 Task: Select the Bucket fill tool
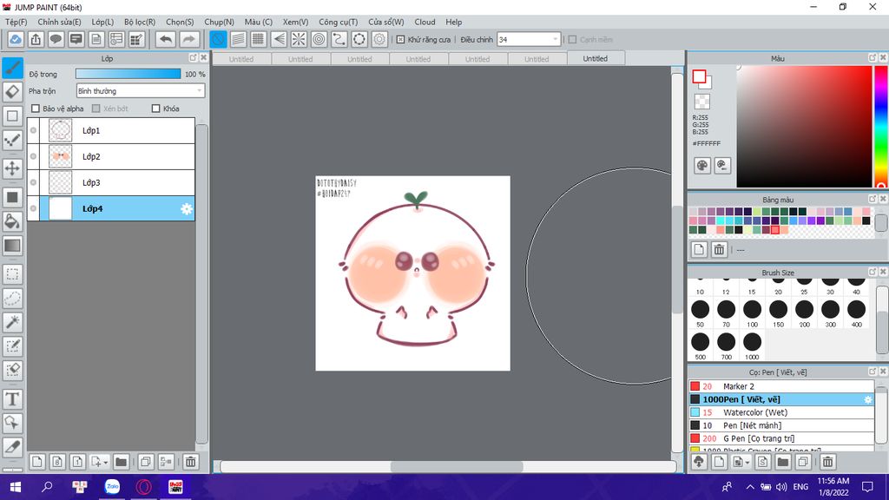point(12,221)
